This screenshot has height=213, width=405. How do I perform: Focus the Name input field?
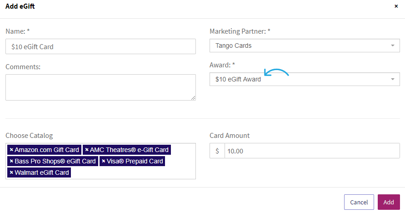pos(100,46)
